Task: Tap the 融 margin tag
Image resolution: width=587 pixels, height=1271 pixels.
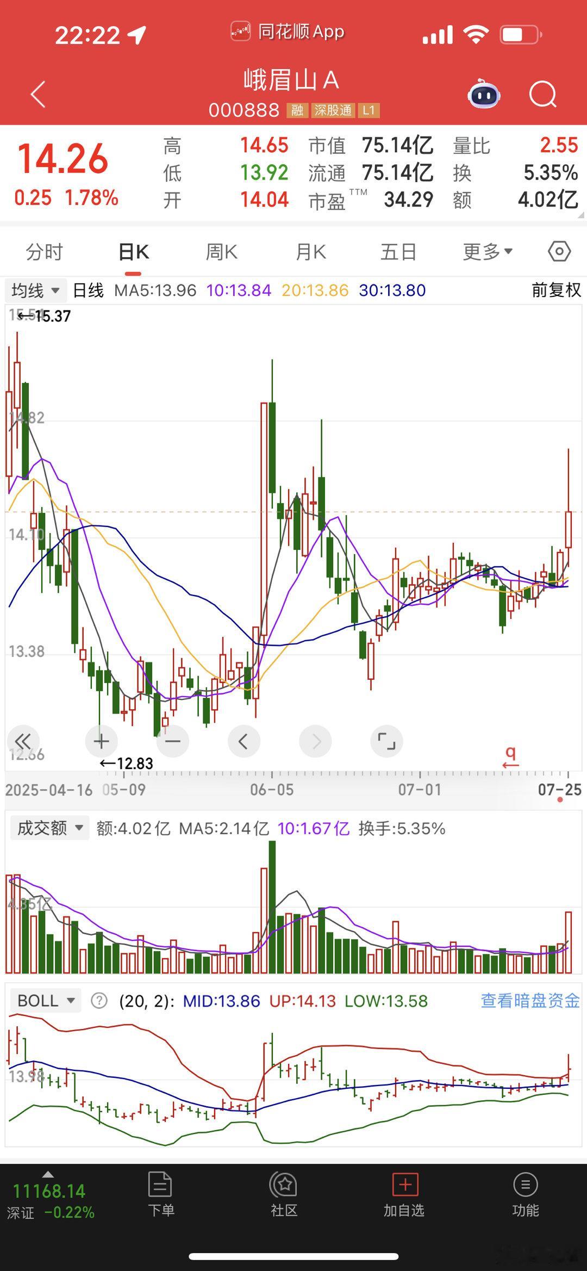Action: [x=297, y=110]
